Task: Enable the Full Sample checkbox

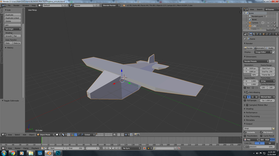Action: [x=245, y=100]
